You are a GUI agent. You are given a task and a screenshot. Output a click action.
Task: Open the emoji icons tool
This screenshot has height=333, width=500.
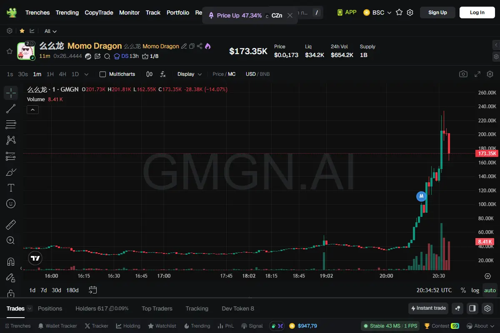[11, 204]
